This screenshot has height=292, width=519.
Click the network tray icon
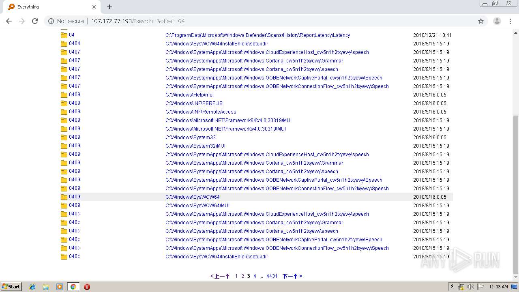click(461, 287)
